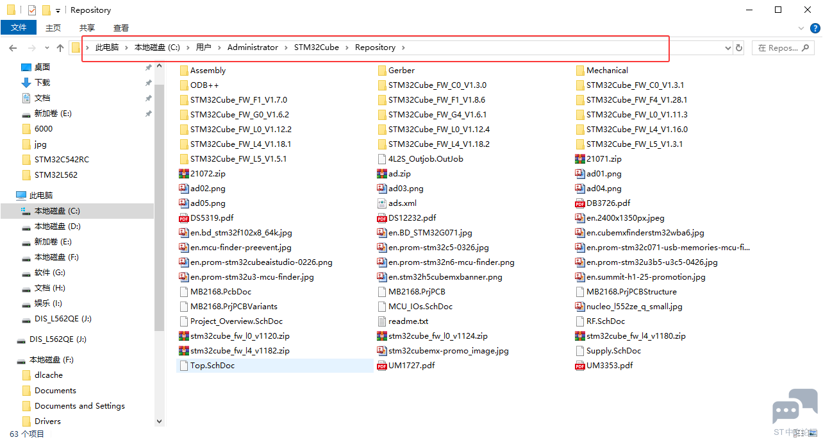Click Properties icon in quick access toolbar
Image resolution: width=823 pixels, height=442 pixels.
(31, 10)
